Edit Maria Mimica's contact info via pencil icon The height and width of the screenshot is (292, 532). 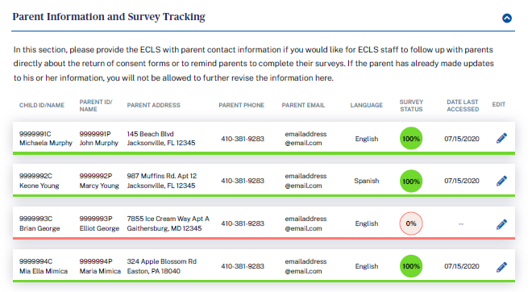[x=501, y=266]
